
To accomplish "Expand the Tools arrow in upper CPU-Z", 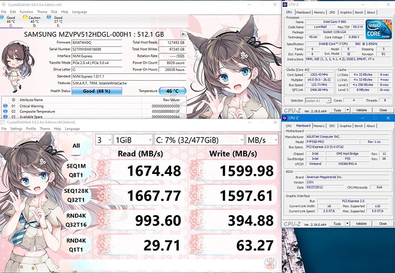I will point(347,110).
